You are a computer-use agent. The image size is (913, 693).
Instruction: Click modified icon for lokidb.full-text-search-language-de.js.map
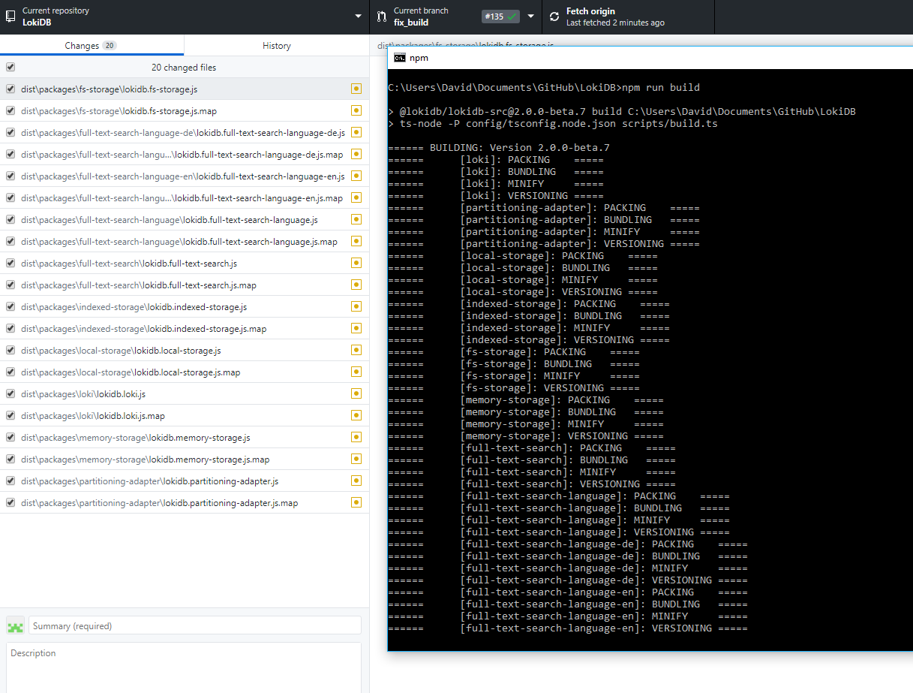click(x=356, y=154)
